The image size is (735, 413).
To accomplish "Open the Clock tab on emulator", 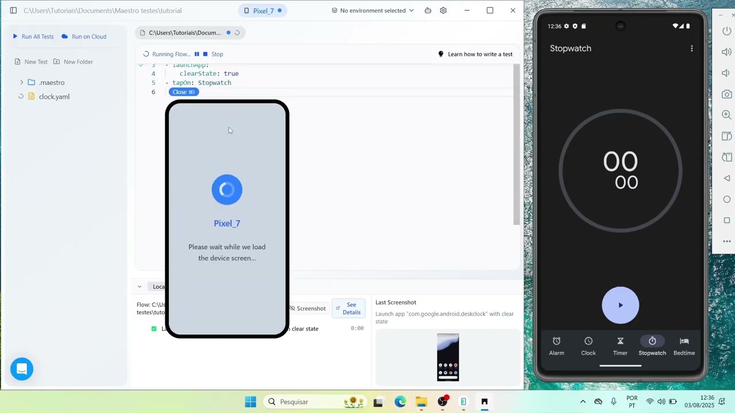I will click(589, 346).
